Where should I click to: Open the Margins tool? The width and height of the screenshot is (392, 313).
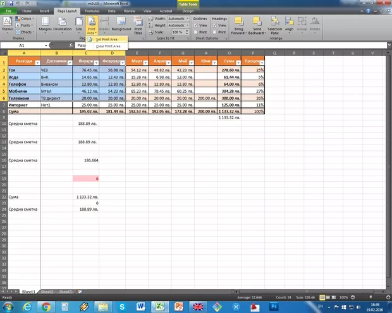46,25
